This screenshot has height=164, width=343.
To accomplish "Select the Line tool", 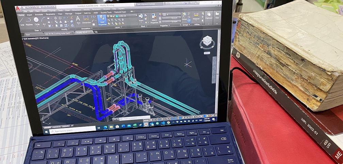I will [x=22, y=21].
